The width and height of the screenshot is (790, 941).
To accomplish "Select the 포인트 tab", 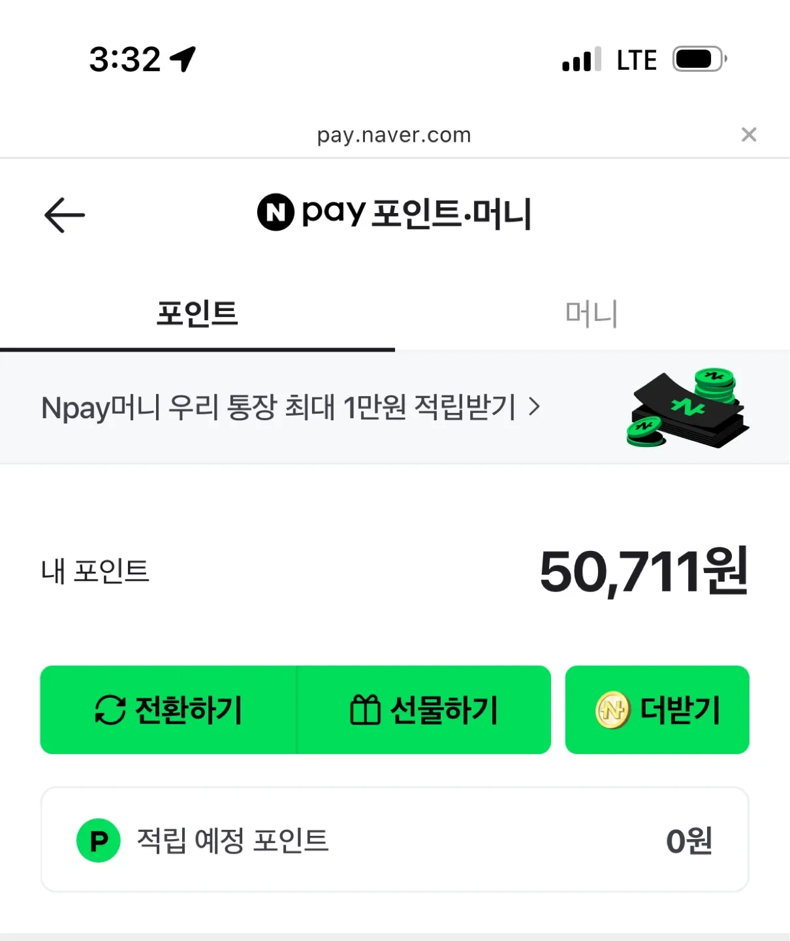I will [x=197, y=314].
